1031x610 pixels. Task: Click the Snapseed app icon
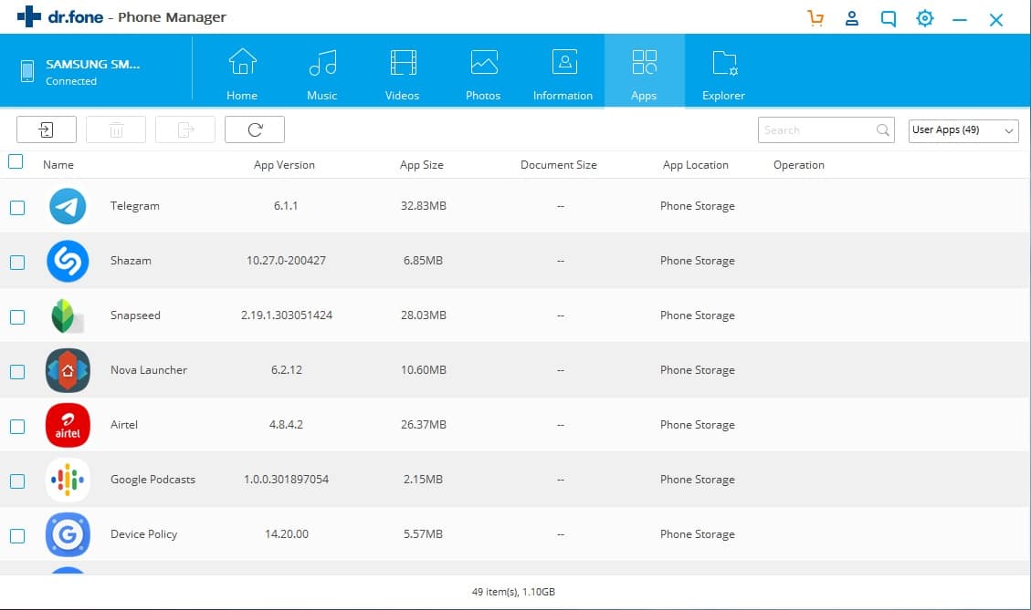click(x=68, y=315)
